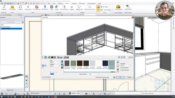175x98 pixels.
Task: Activate Sketch Mode
Action: 128,8
